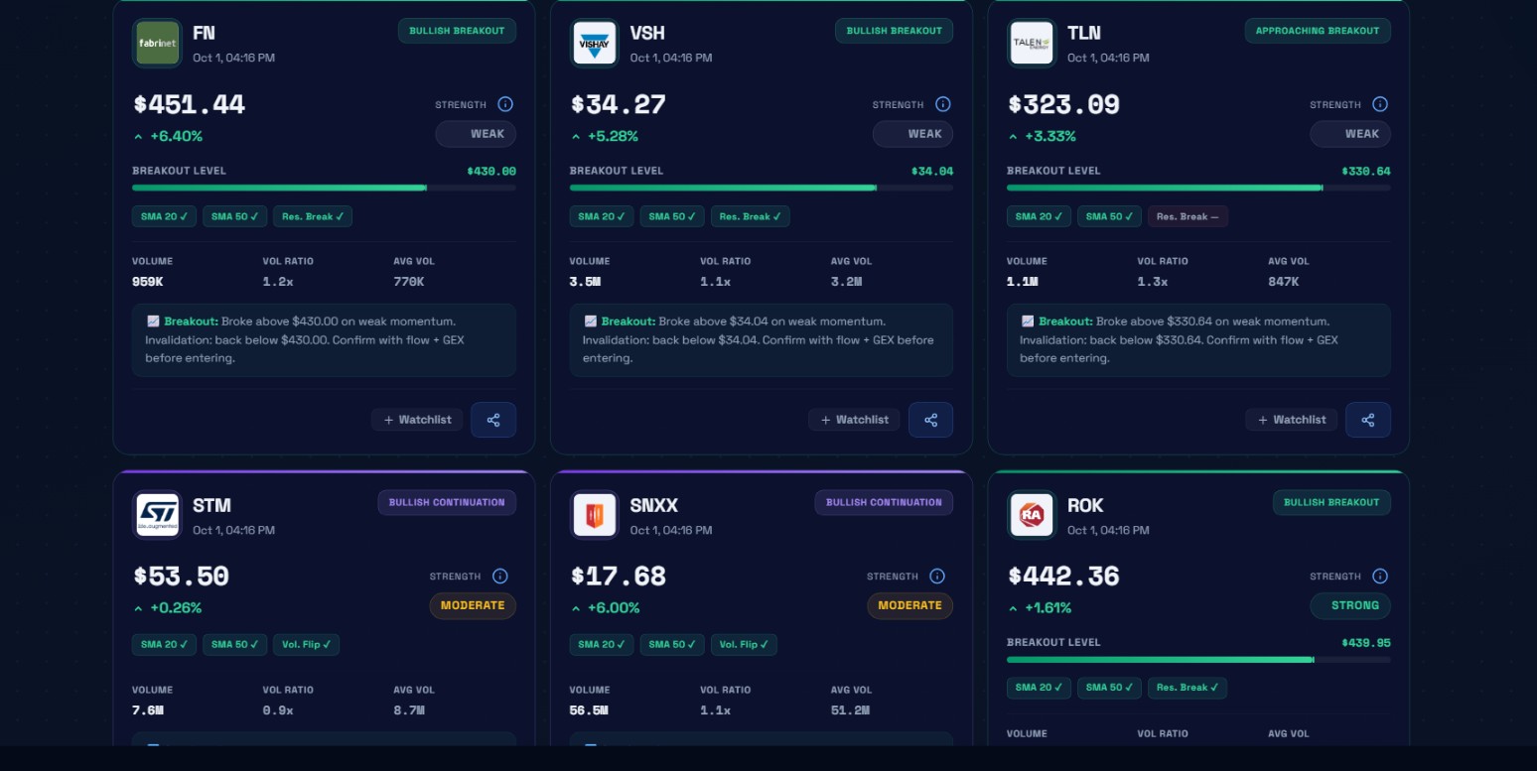Click the 56.5M volume on SNXX card
This screenshot has width=1537, height=771.
coord(589,710)
